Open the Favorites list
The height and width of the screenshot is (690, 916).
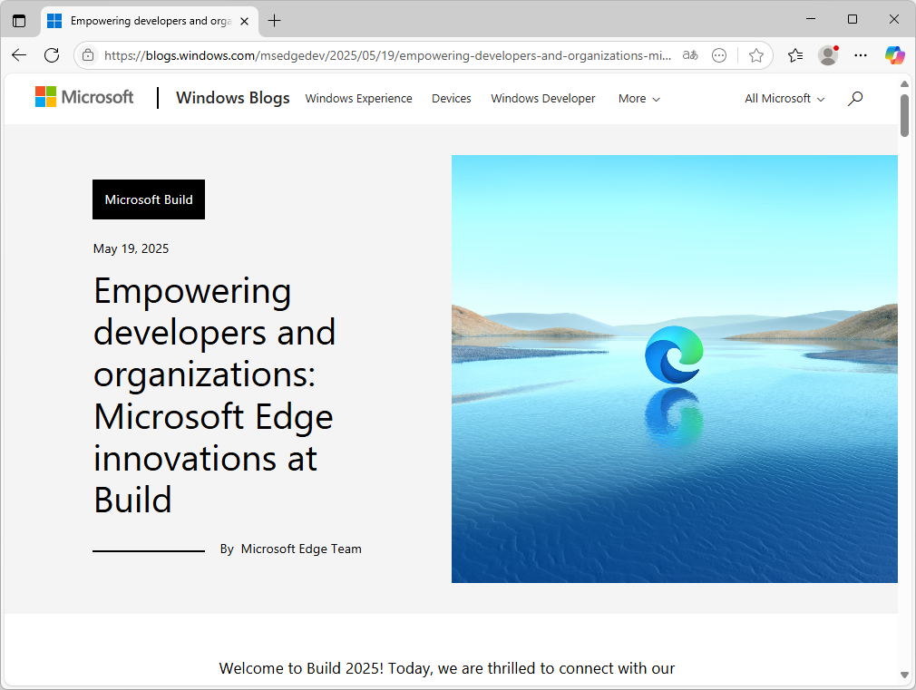794,55
